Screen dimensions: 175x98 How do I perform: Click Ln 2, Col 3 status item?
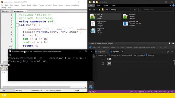[133, 92]
